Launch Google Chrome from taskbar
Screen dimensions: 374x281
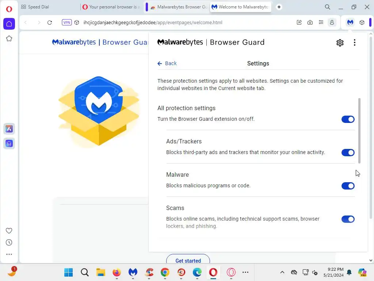165,272
